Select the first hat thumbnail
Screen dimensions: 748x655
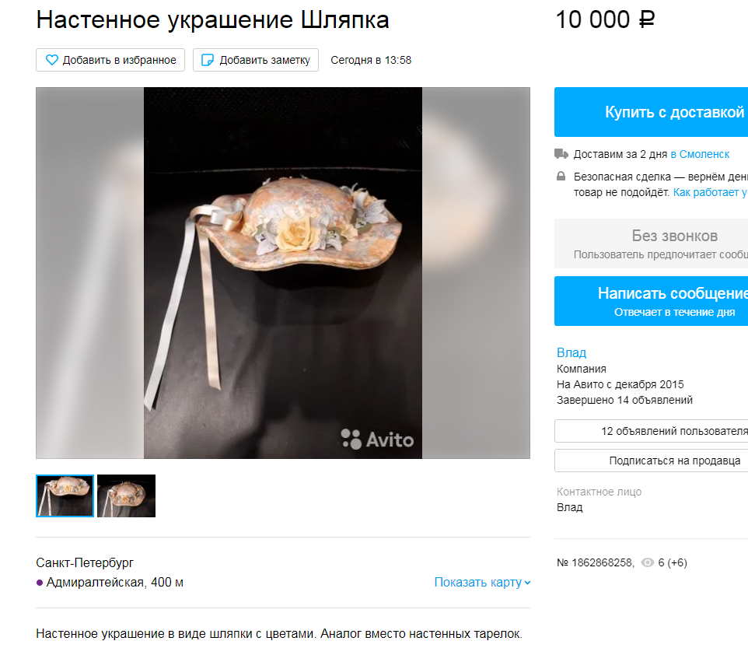click(65, 496)
